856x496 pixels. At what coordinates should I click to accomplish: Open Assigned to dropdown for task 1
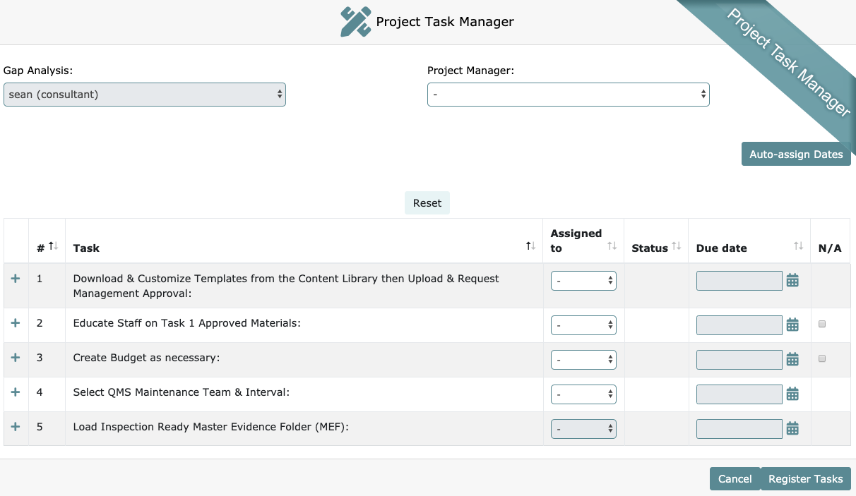click(x=583, y=281)
